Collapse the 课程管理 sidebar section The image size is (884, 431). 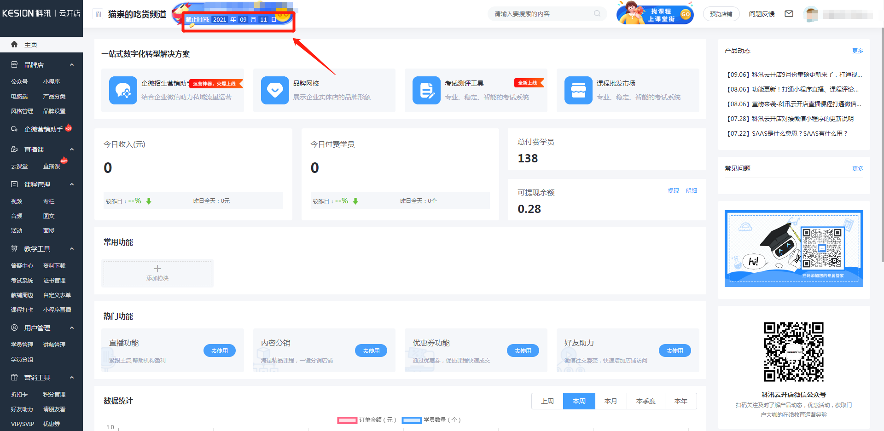[72, 184]
